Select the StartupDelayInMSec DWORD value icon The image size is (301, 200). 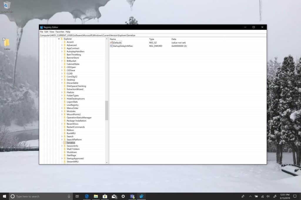[111, 46]
